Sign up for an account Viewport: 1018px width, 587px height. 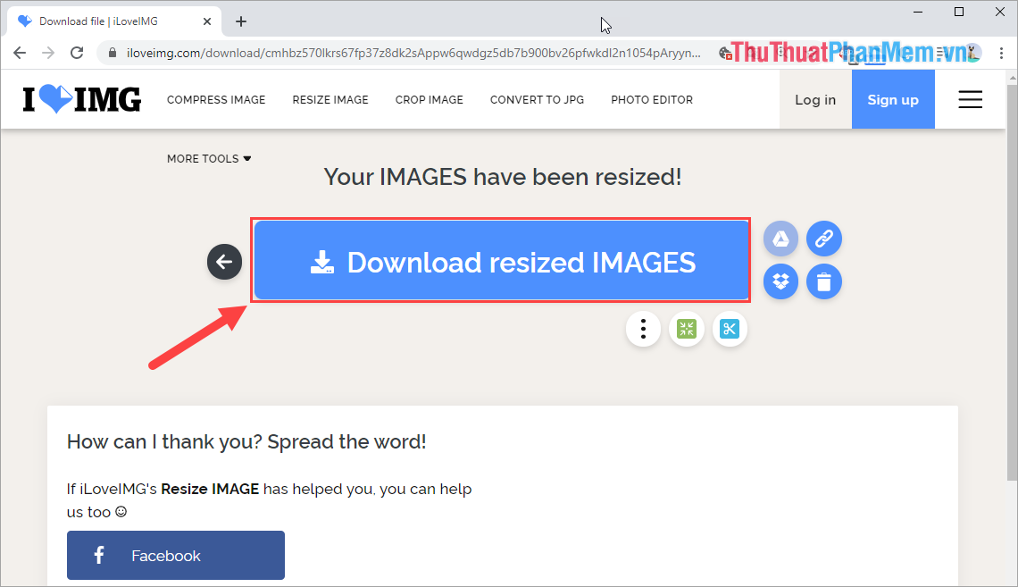pyautogui.click(x=893, y=99)
